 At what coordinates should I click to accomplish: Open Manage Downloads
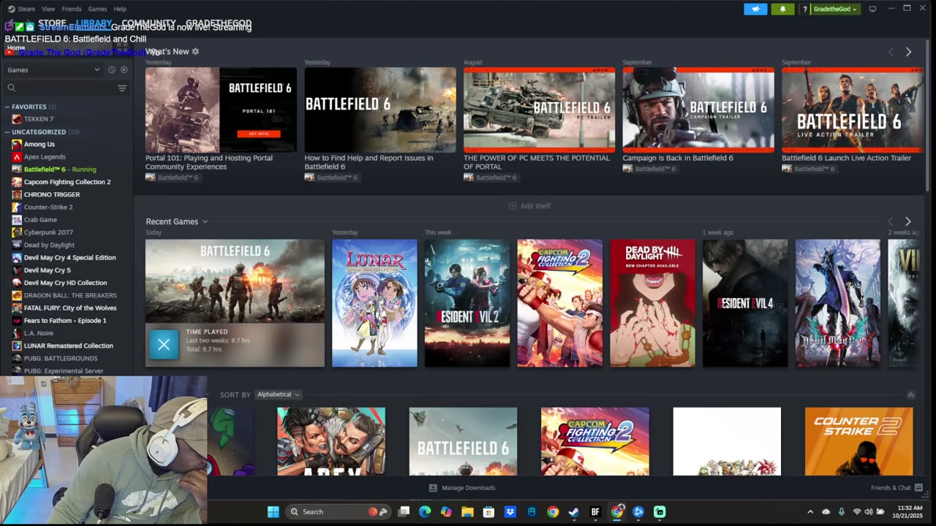[x=462, y=487]
